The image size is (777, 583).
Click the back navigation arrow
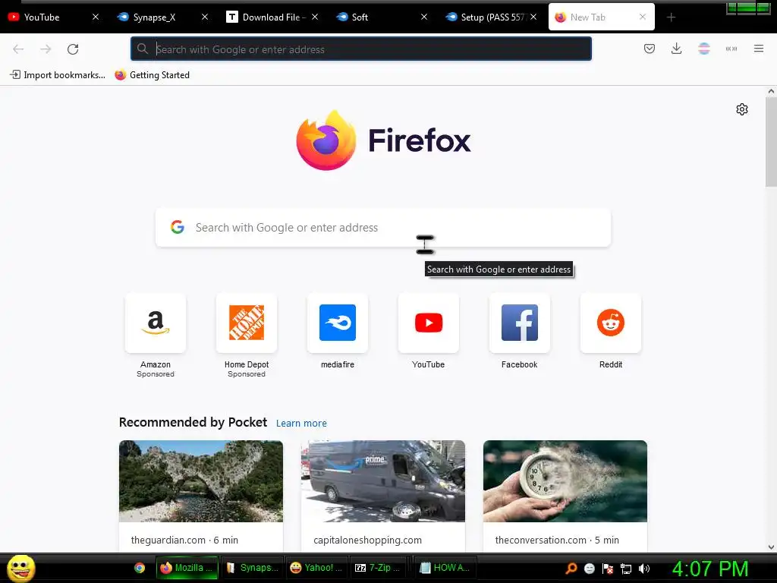point(18,49)
